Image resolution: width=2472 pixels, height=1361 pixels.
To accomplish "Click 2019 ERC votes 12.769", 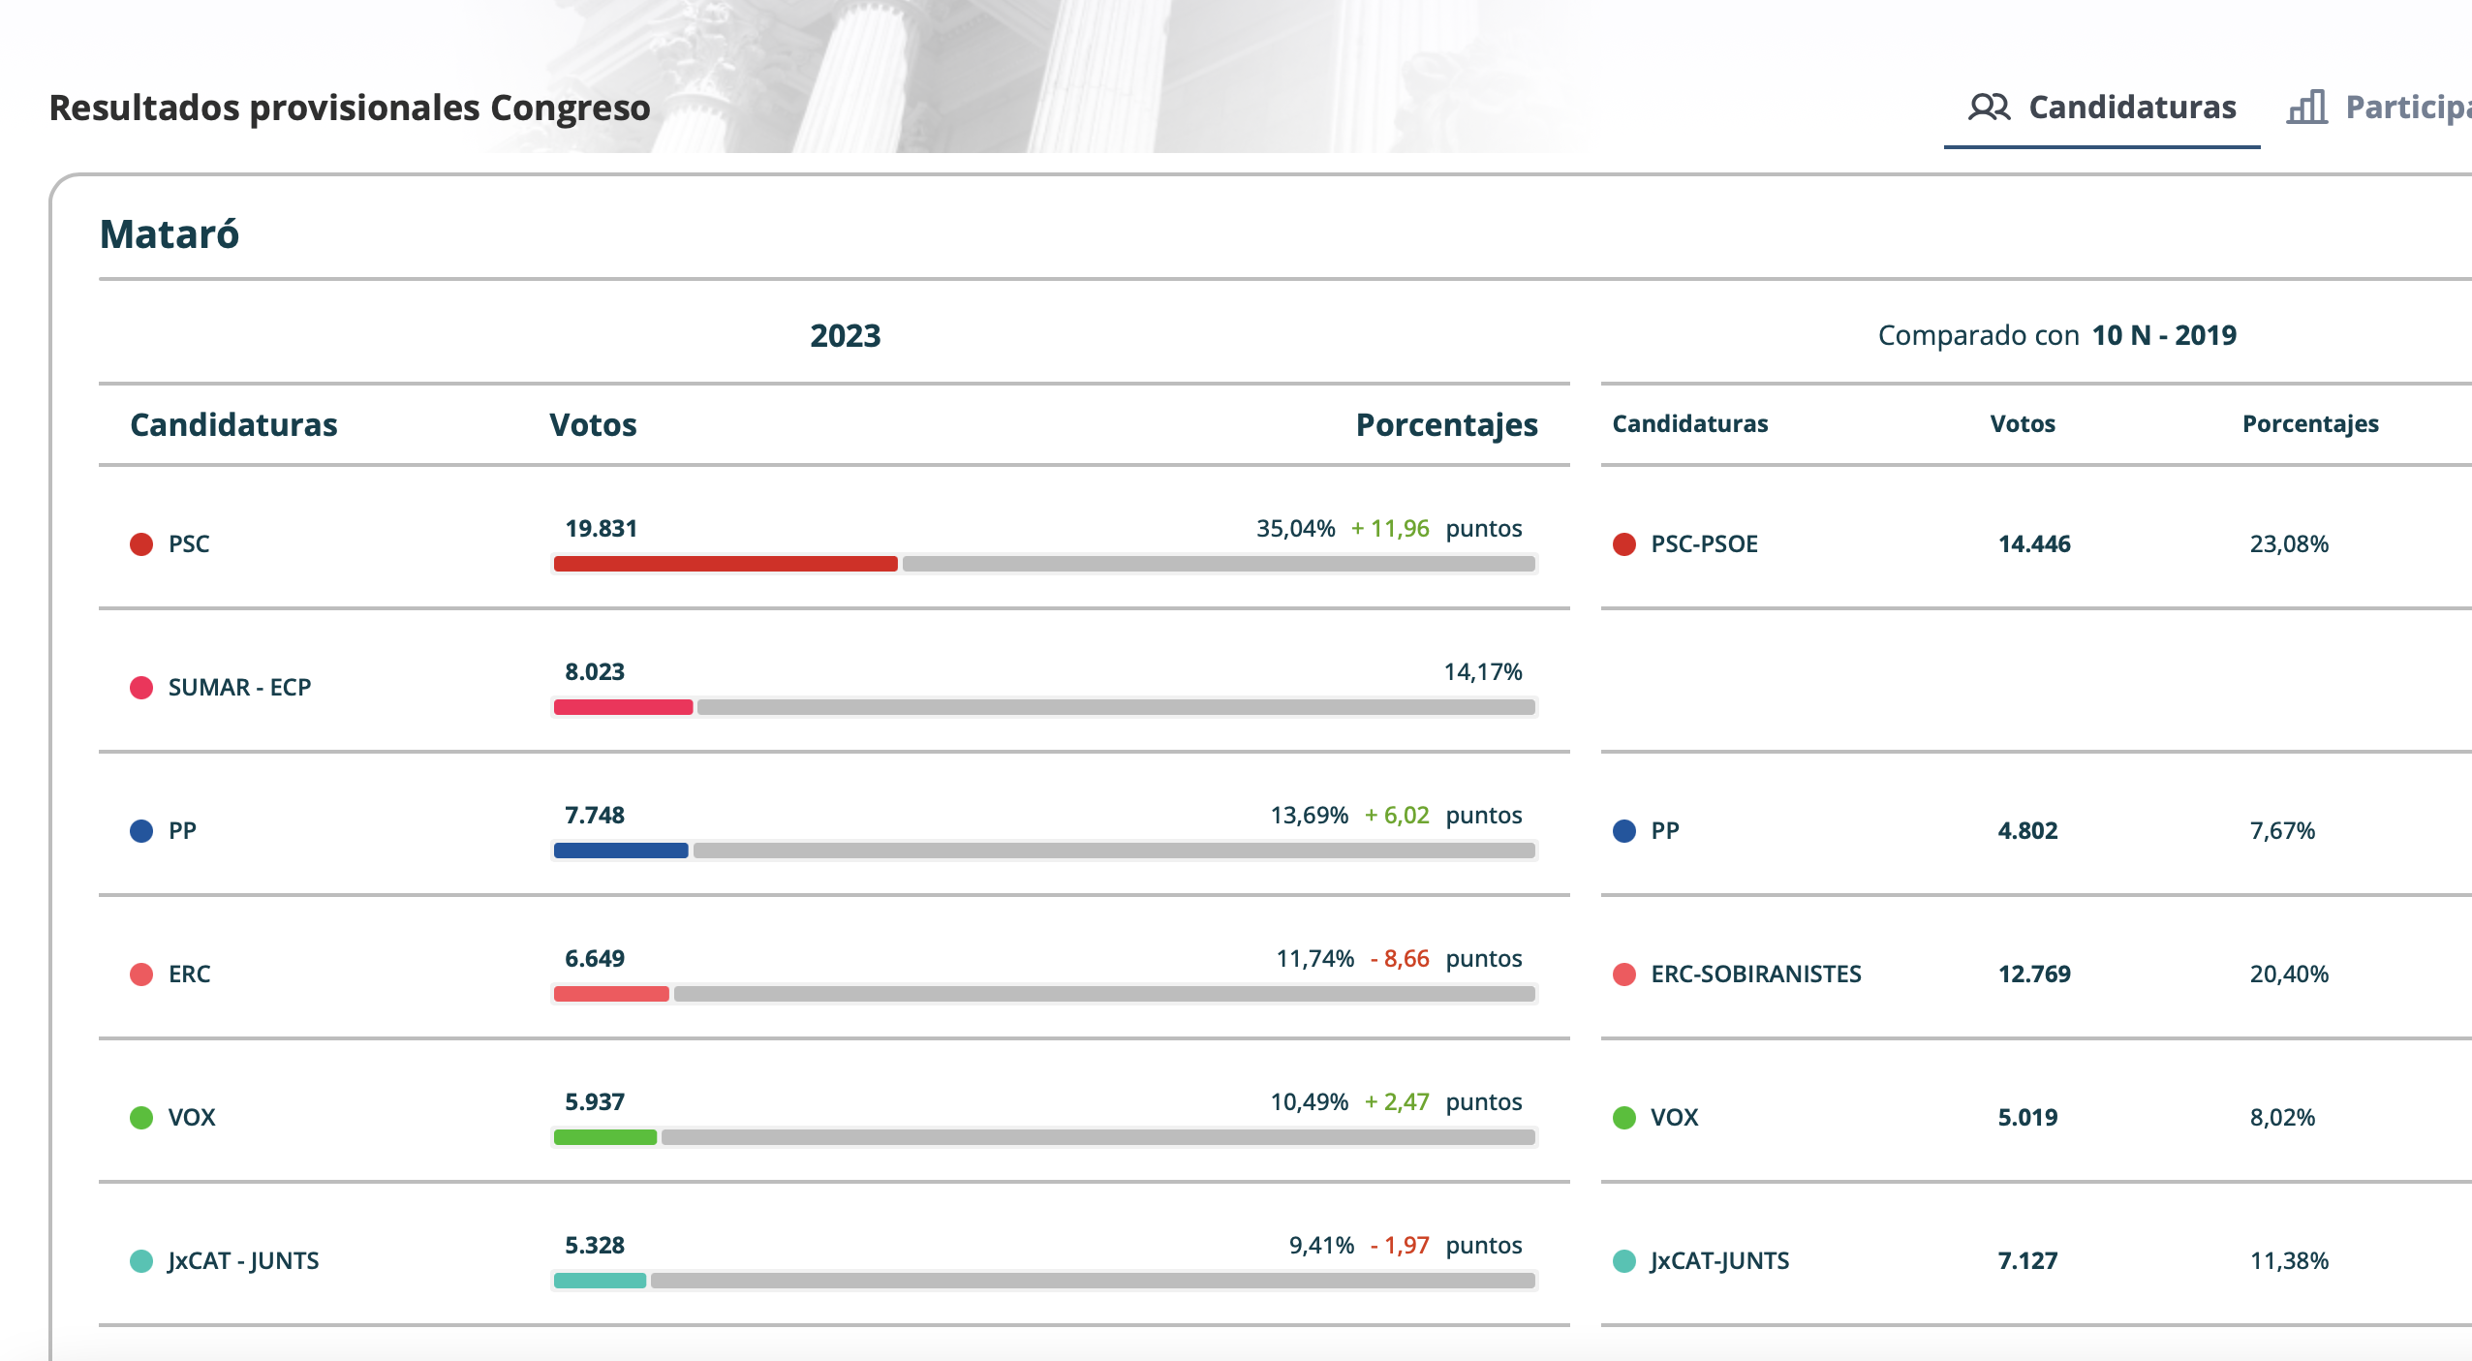I will 2034,974.
